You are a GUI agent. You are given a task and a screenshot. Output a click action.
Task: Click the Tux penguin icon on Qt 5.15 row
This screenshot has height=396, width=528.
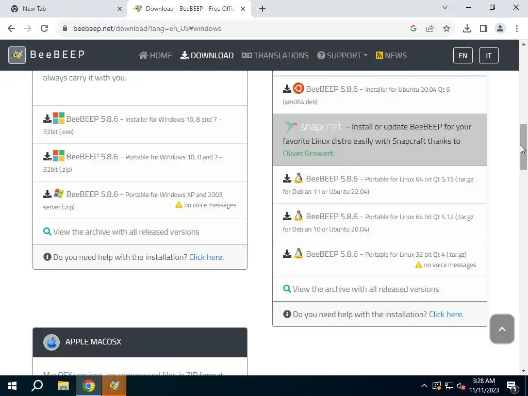click(x=299, y=178)
